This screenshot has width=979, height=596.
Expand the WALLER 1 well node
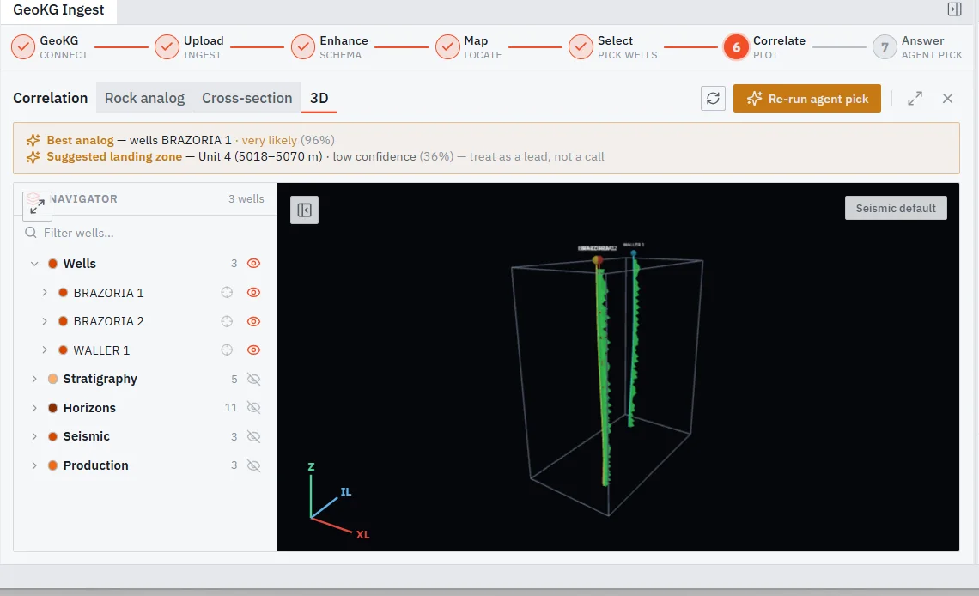click(45, 350)
